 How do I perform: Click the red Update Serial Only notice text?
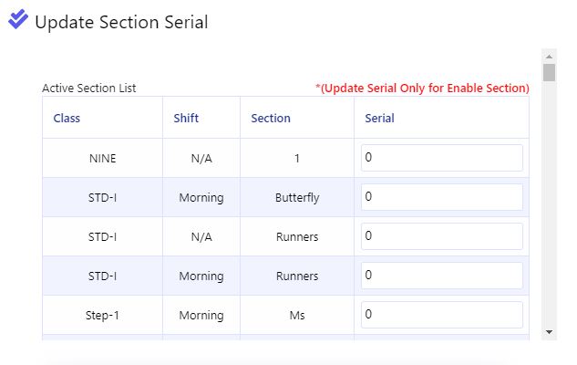click(422, 88)
